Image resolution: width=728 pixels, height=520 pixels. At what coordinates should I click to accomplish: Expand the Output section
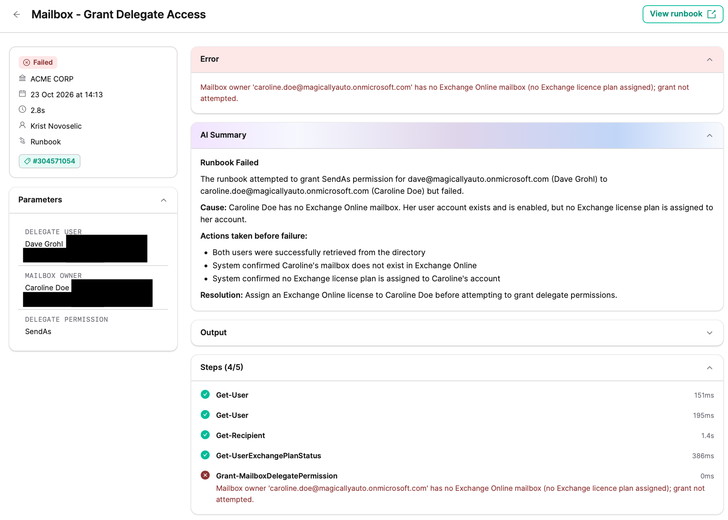coord(710,333)
